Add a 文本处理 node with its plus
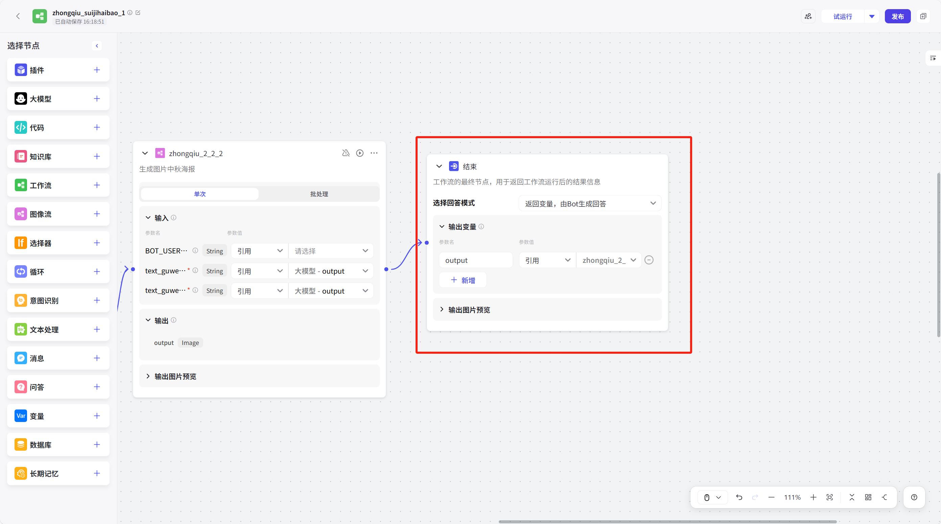Screen dimensions: 941x524 coord(97,329)
